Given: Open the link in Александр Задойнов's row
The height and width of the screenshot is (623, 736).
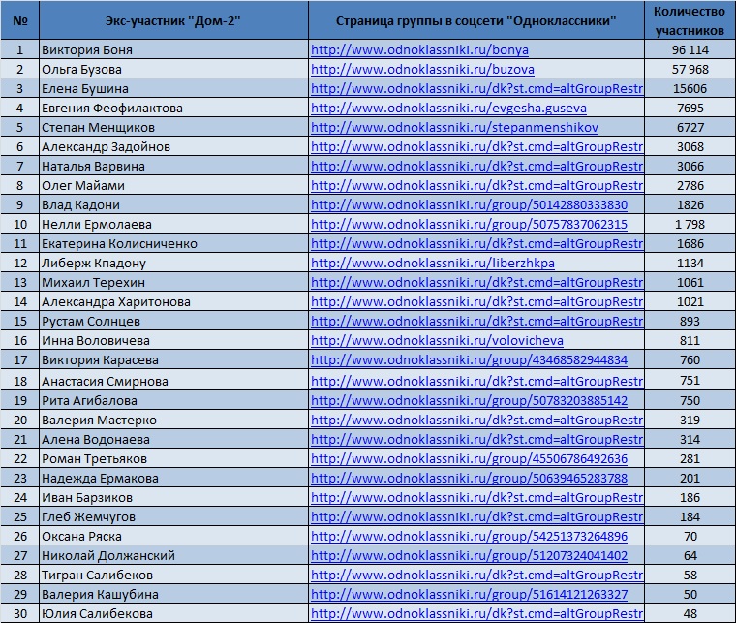Looking at the screenshot, I should point(476,146).
